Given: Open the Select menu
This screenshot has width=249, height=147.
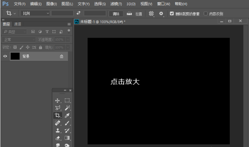Looking at the screenshot, I should [100, 4].
